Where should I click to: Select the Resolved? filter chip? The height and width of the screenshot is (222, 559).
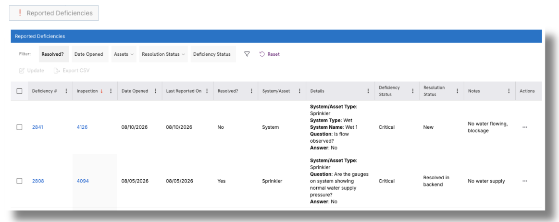point(53,54)
